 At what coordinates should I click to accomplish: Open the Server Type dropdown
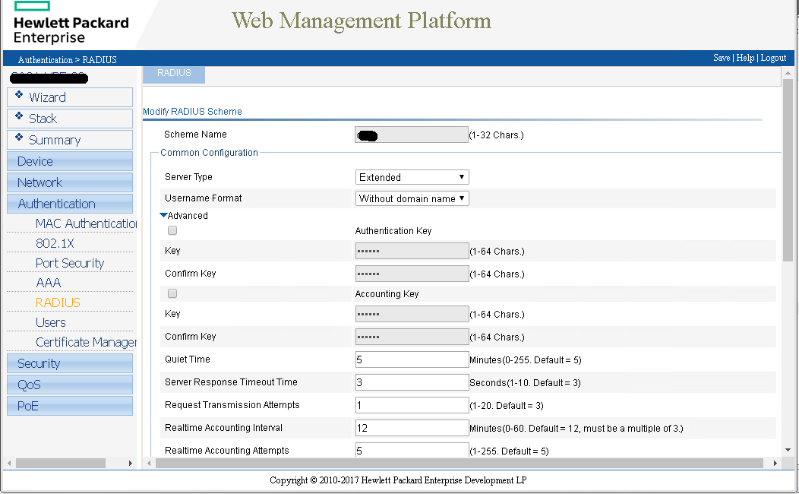[412, 176]
